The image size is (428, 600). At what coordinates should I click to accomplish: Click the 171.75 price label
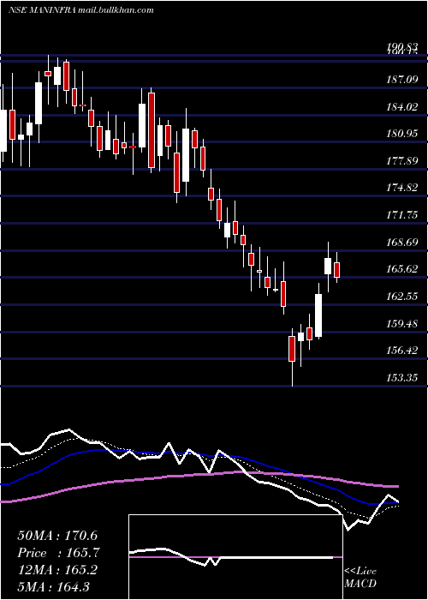coord(401,215)
